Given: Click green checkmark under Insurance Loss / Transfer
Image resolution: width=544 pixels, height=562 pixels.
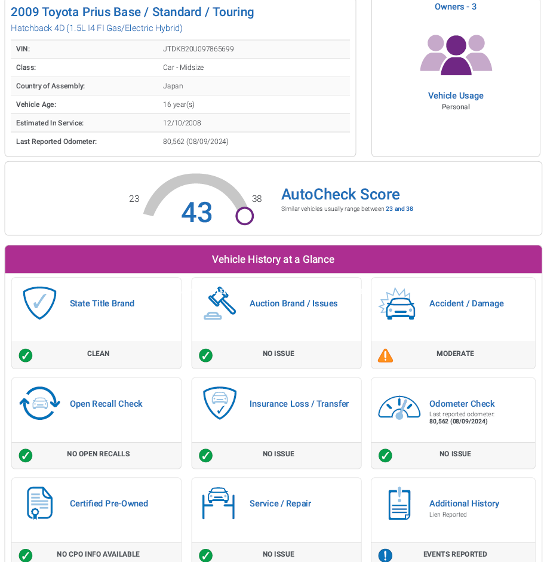Looking at the screenshot, I should [x=205, y=456].
